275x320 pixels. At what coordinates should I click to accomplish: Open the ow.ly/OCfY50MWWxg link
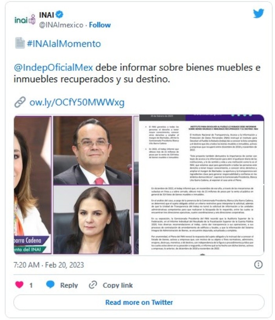pyautogui.click(x=77, y=102)
